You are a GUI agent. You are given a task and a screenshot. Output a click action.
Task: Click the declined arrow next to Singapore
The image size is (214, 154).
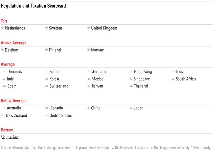[x=131, y=79]
